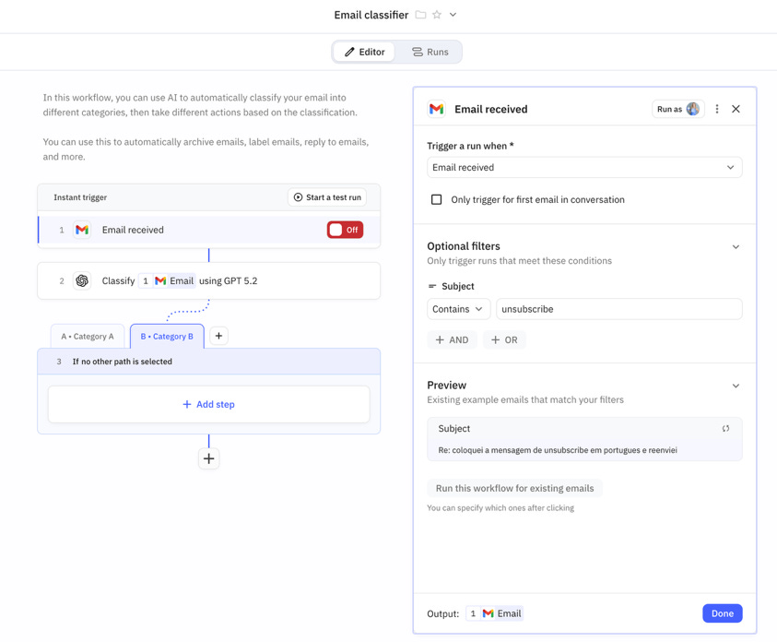Viewport: 777px width, 642px height.
Task: Switch to the Editor tab
Action: (x=364, y=52)
